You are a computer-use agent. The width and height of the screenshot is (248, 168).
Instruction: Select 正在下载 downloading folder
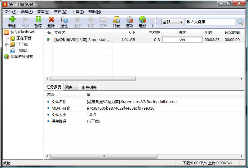coord(24,38)
